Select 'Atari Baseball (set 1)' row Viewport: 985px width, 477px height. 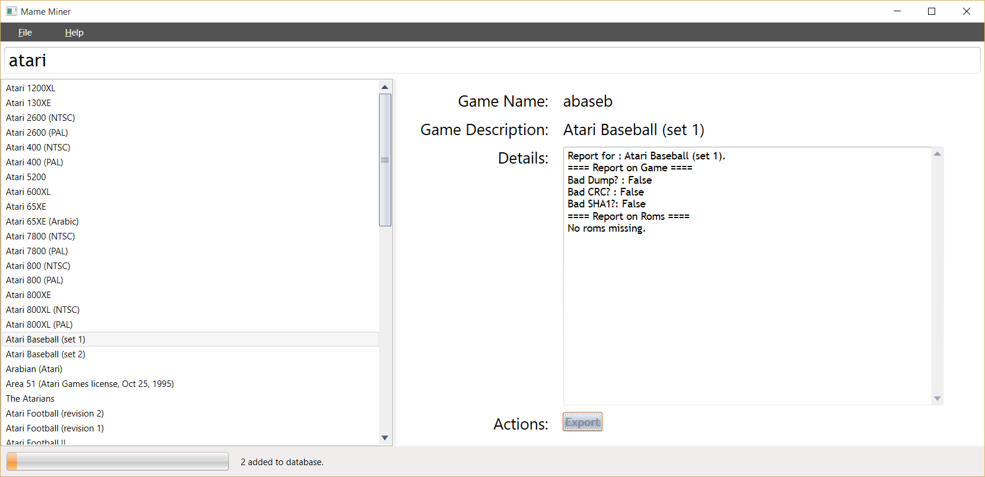pyautogui.click(x=190, y=340)
